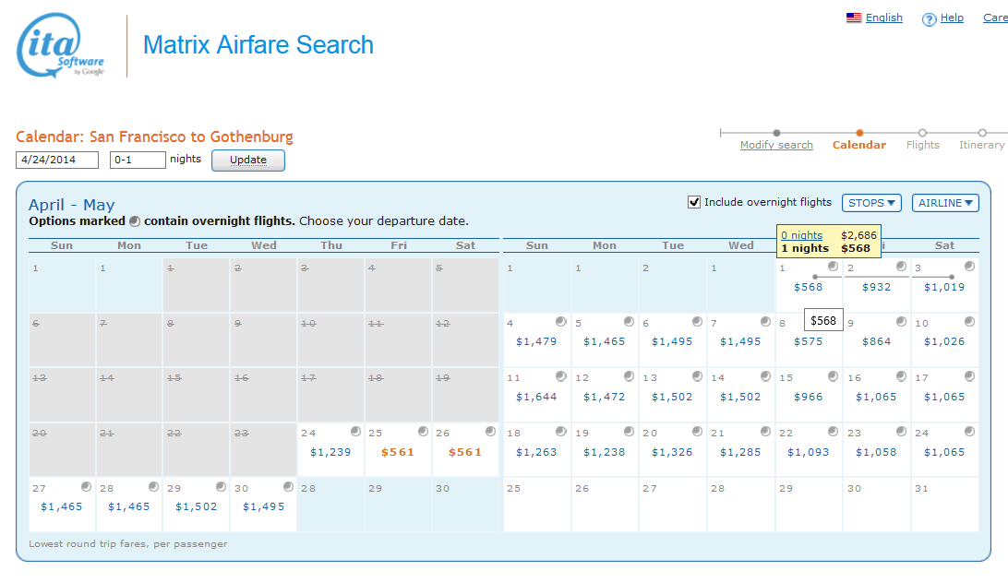Screen dimensions: 1008x583
Task: Expand the AIRLINE filter dropdown
Action: pos(944,203)
